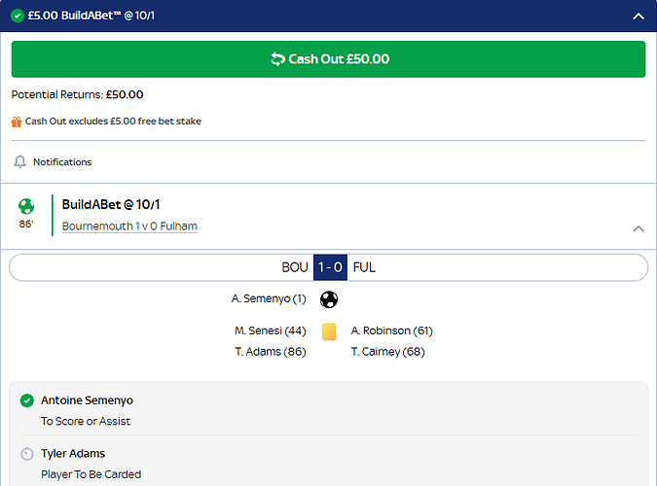The width and height of the screenshot is (657, 486).
Task: Click the FUL team label
Action: (364, 267)
